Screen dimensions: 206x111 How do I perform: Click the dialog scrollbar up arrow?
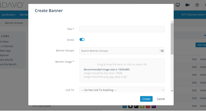click(172, 22)
